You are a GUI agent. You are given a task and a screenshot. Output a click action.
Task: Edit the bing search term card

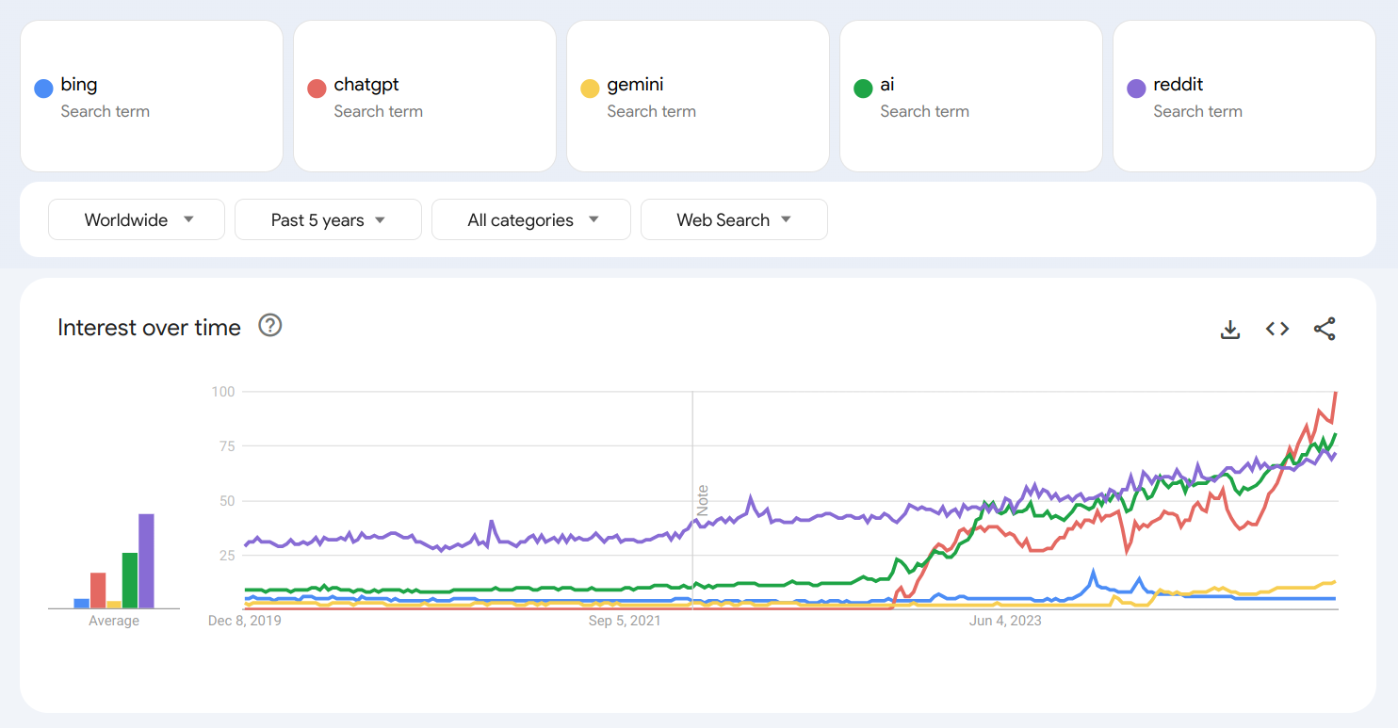pos(152,96)
